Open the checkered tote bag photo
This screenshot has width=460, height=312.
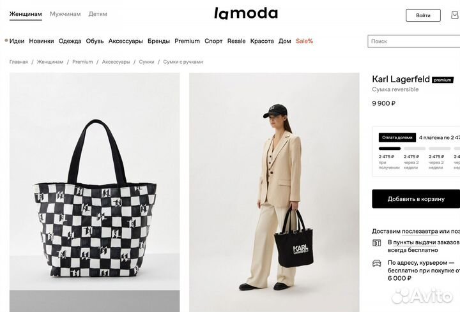click(x=95, y=192)
